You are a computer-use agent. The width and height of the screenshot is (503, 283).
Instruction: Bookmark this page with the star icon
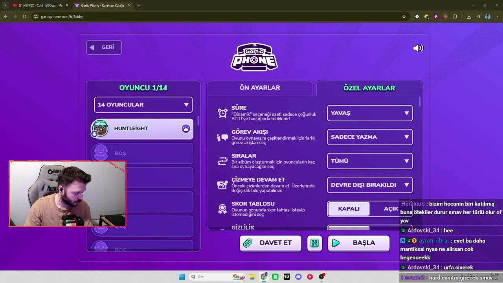coord(404,17)
